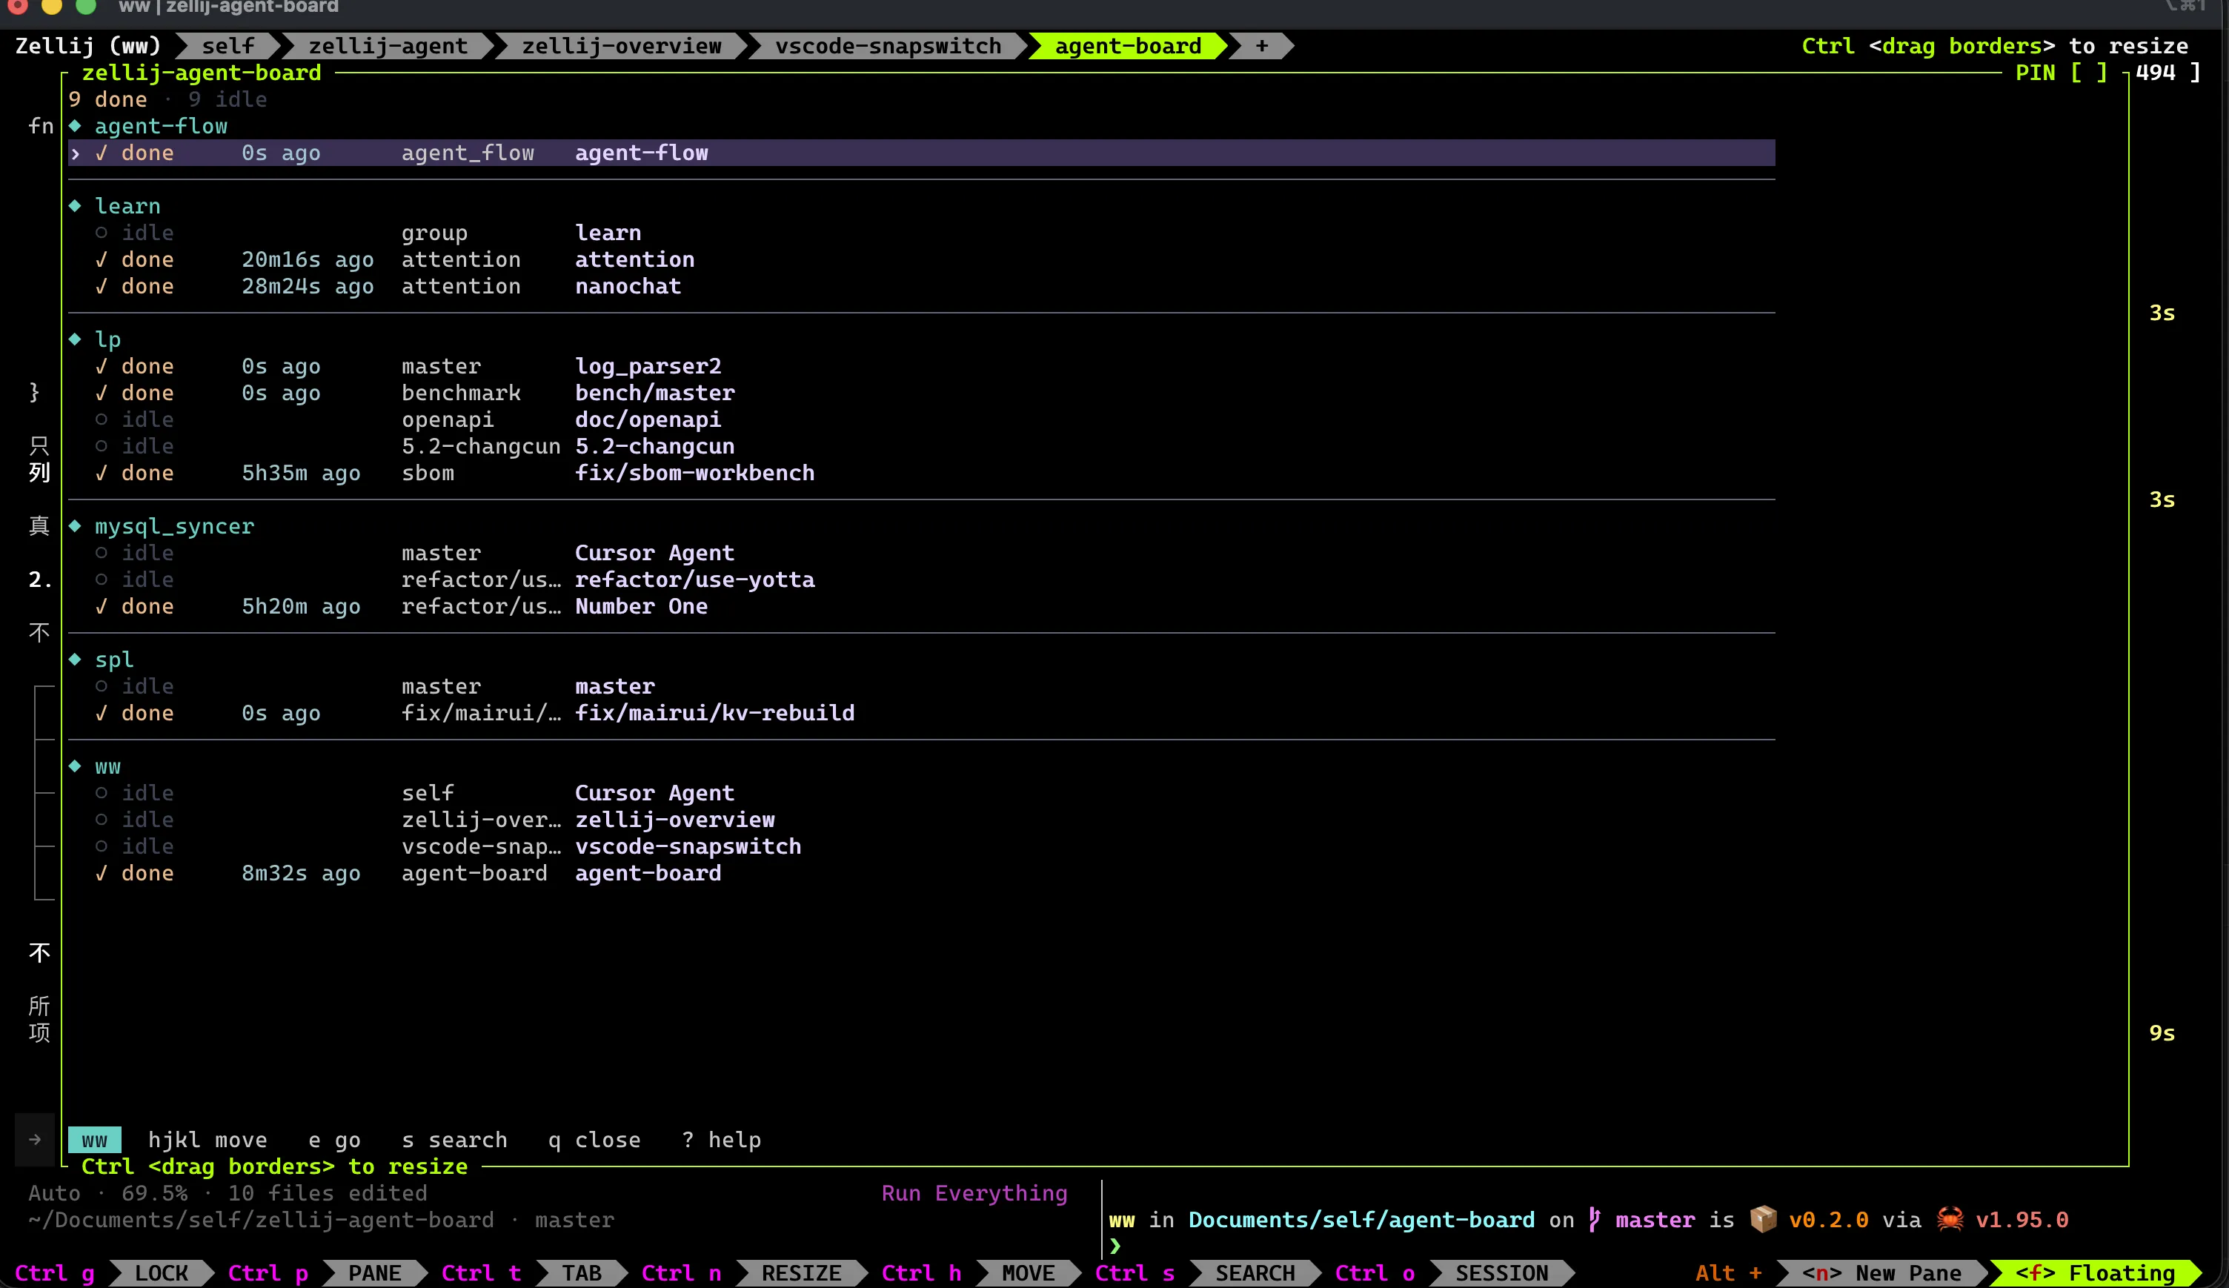2229x1288 pixels.
Task: Click the '? help' hint in footer
Action: click(x=722, y=1141)
